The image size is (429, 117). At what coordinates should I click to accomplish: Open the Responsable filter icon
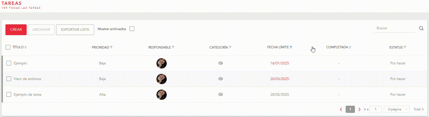pos(173,47)
